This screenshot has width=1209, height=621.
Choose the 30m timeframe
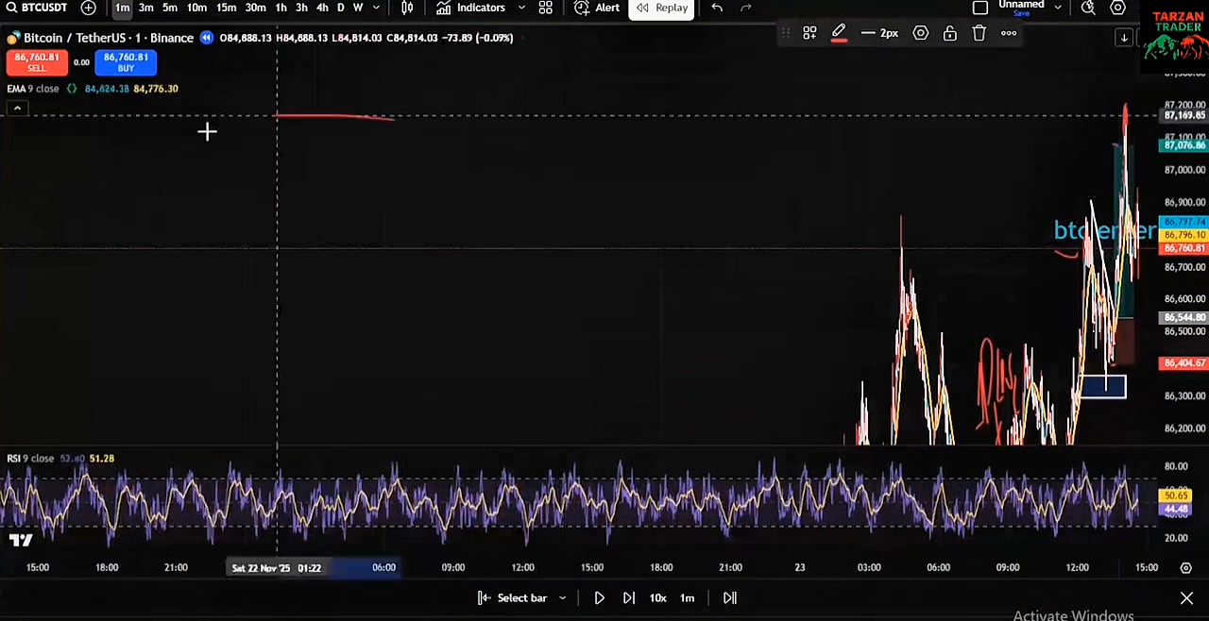point(255,8)
